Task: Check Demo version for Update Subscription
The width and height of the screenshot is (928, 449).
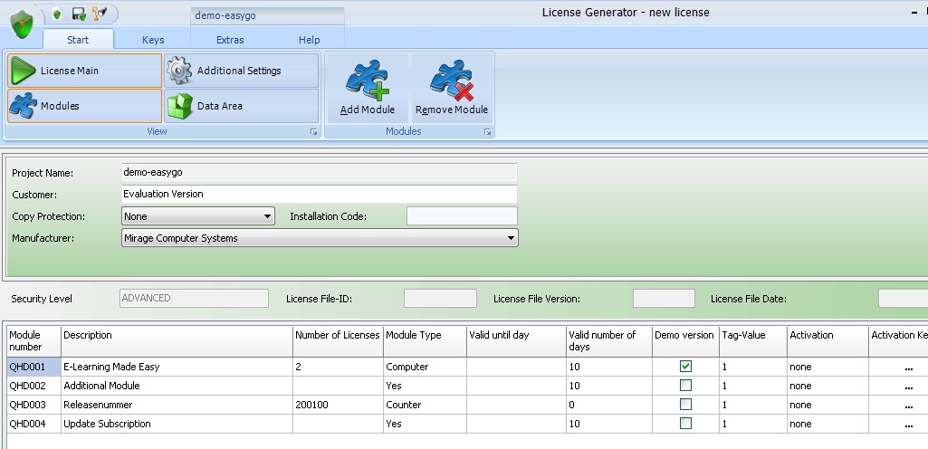Action: [685, 424]
